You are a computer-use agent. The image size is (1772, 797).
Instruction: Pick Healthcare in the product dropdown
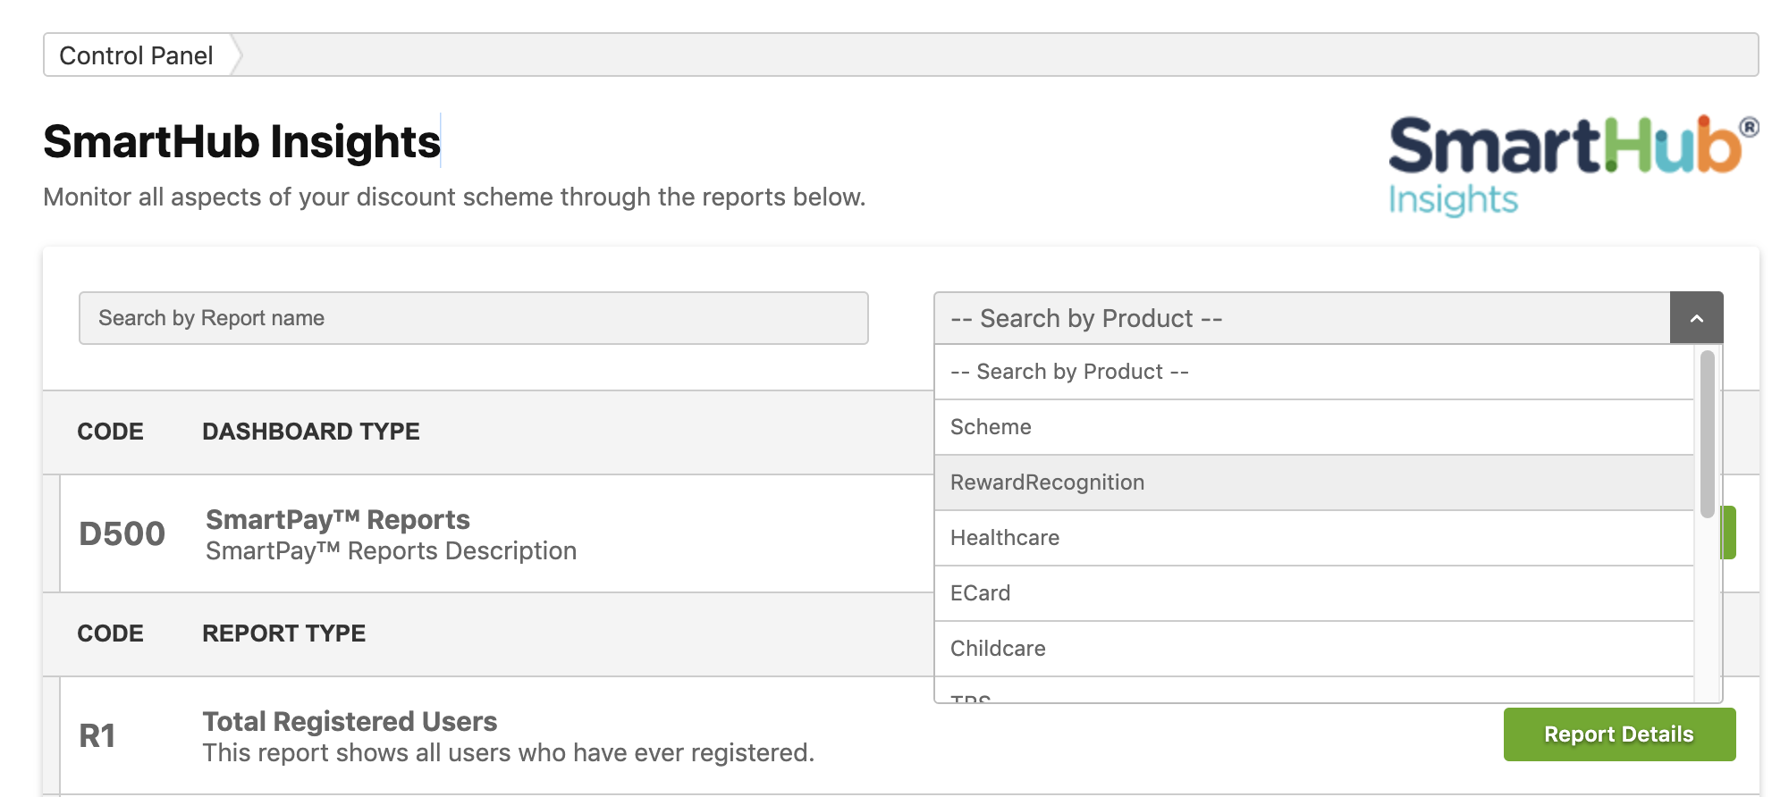pos(1313,538)
